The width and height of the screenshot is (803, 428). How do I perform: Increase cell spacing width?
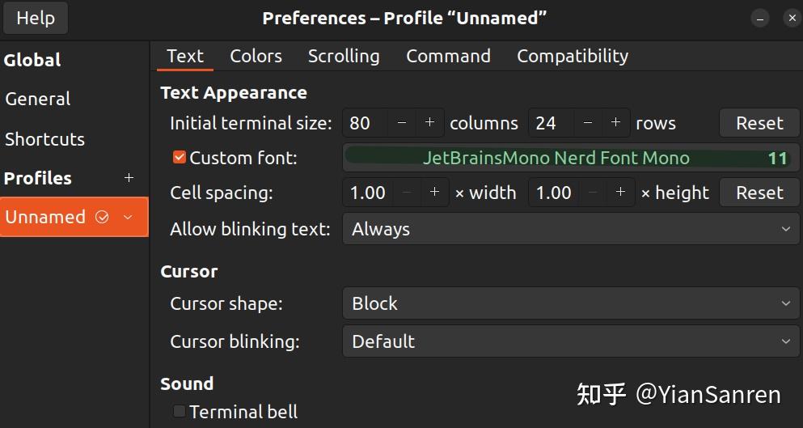434,193
